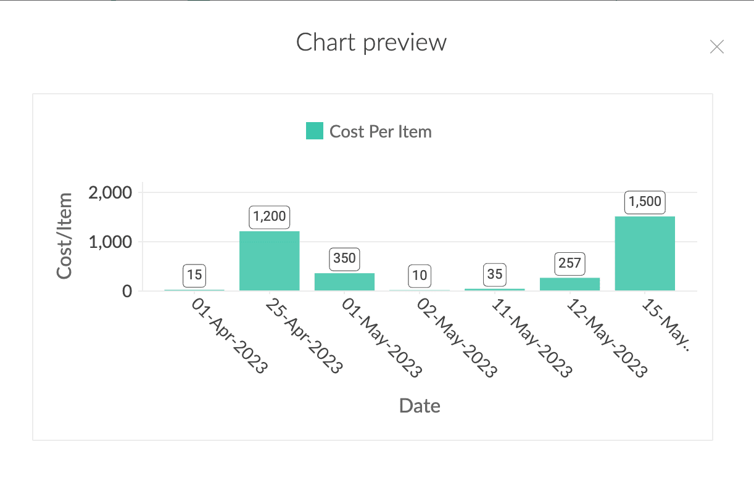
Task: Click the 257 data label
Action: (x=570, y=263)
